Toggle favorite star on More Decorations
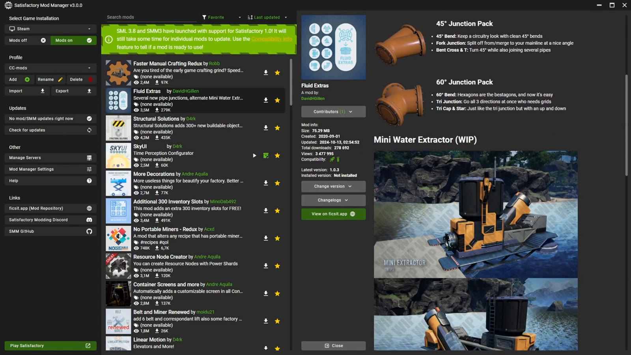Viewport: 631px width, 355px height. (x=277, y=183)
